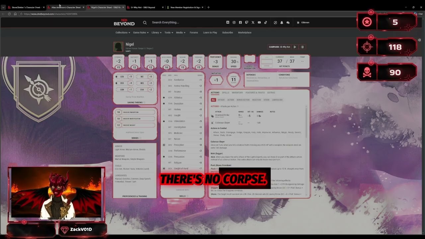
Task: Expand the Media menu
Action: [181, 33]
